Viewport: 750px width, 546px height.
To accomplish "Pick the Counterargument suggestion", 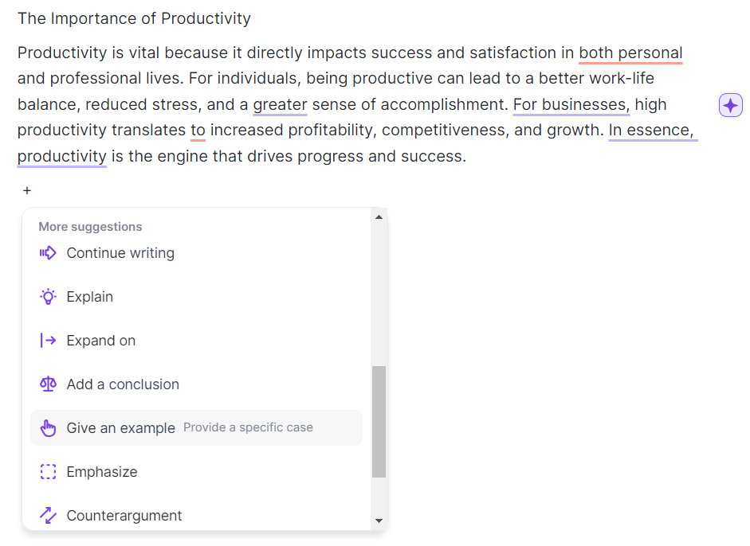I will tap(124, 516).
